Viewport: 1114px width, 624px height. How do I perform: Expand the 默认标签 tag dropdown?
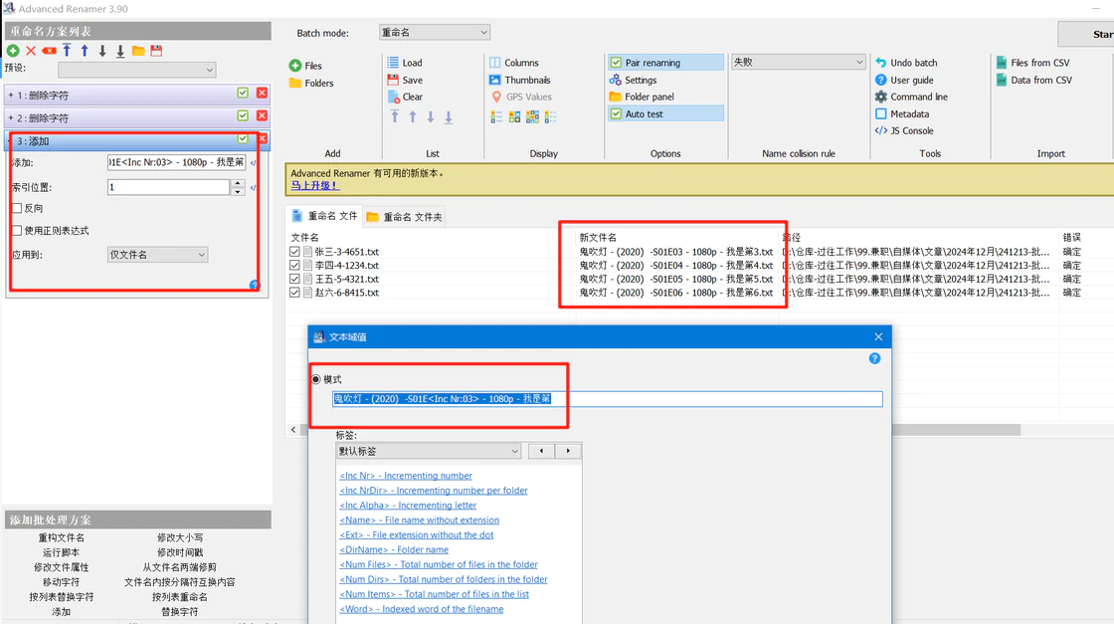point(429,451)
